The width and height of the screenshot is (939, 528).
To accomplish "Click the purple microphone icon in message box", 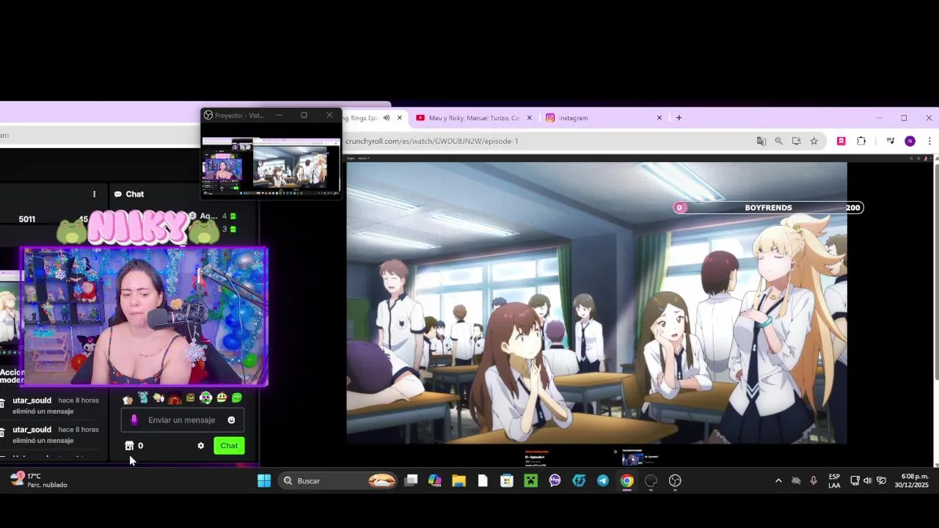I will click(134, 420).
